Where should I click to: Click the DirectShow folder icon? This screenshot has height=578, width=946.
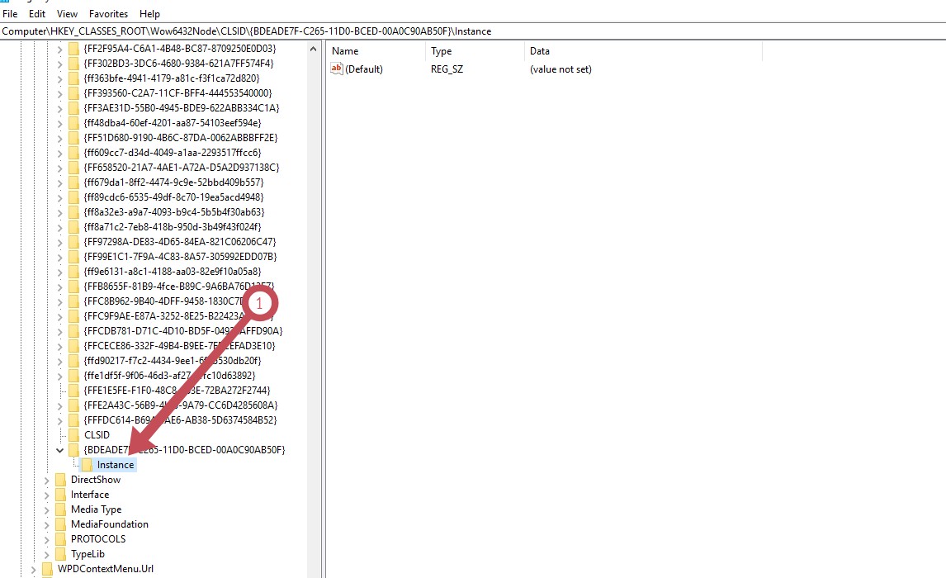click(x=61, y=480)
